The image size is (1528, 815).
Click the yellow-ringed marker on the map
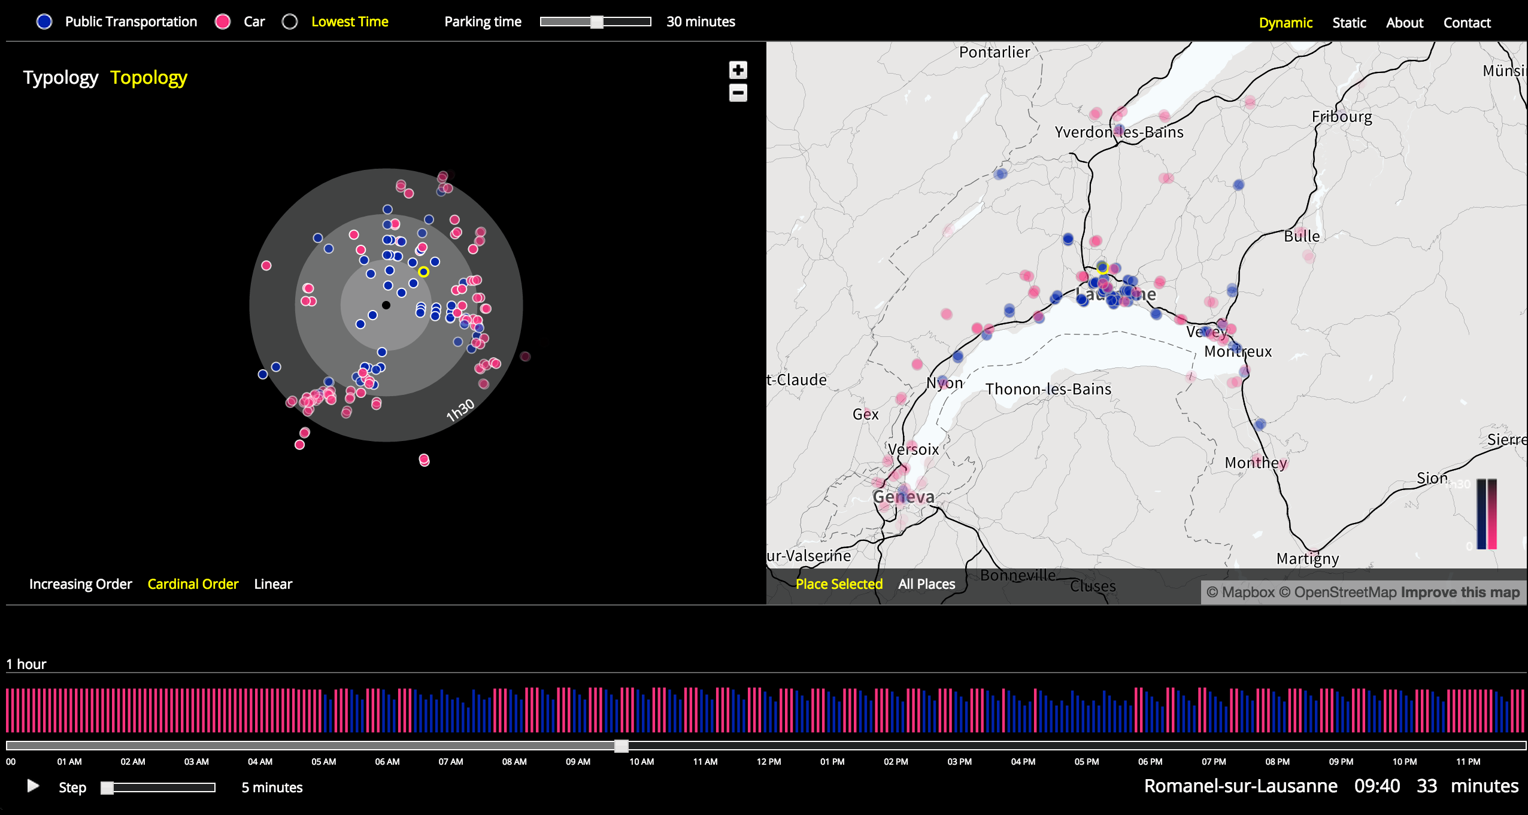point(1102,268)
